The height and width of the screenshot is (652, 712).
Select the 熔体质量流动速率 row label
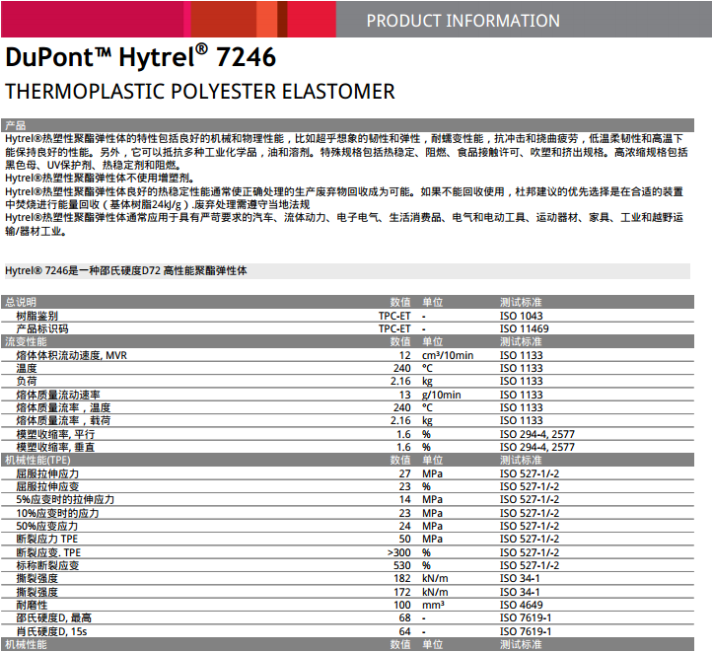[x=58, y=395]
